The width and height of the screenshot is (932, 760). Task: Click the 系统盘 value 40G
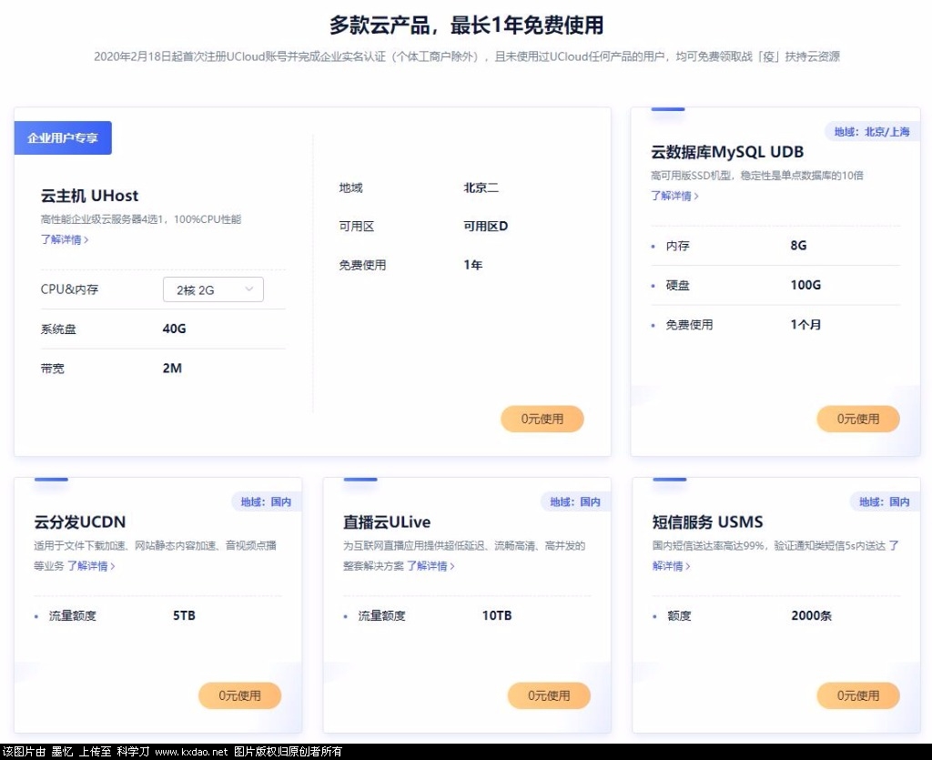coord(174,329)
